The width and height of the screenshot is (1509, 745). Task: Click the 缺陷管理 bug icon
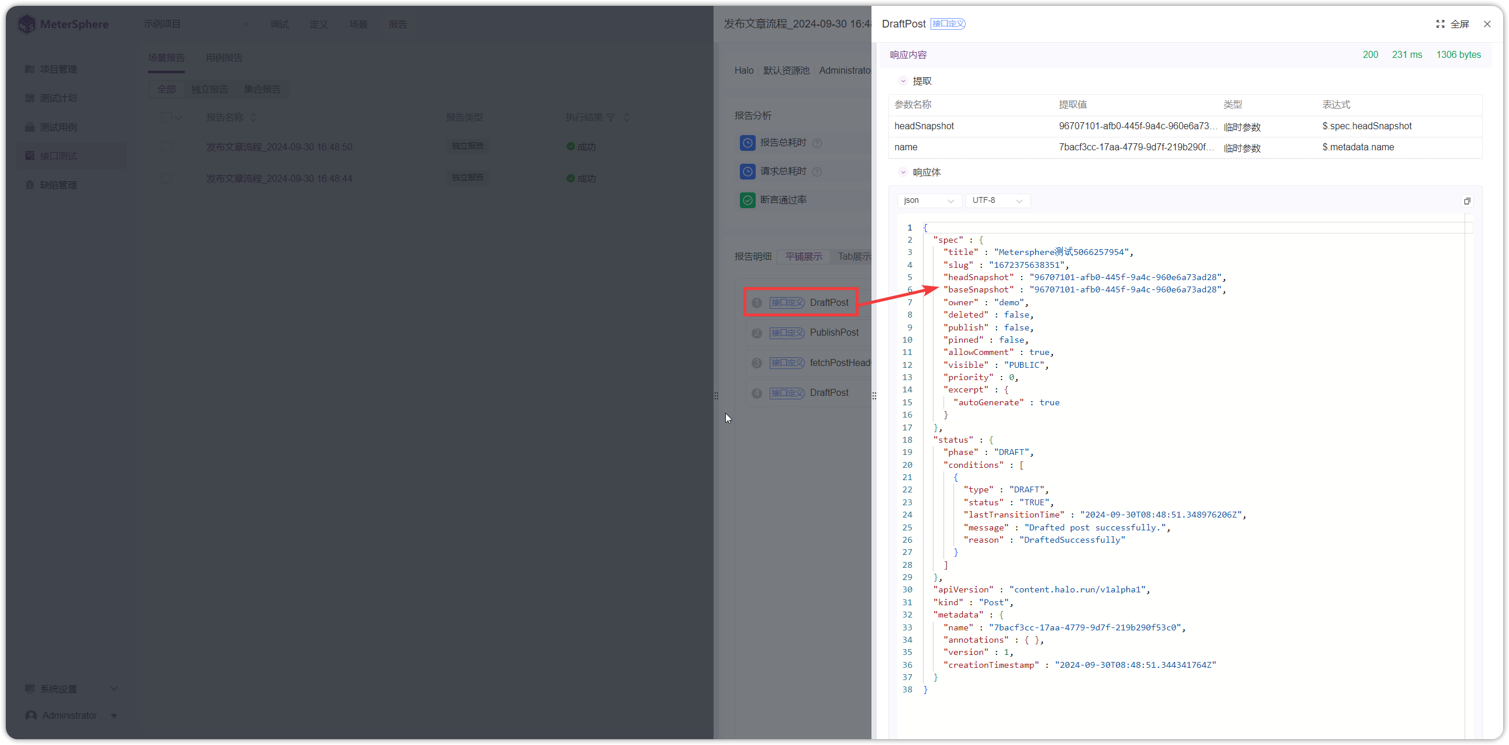[30, 185]
